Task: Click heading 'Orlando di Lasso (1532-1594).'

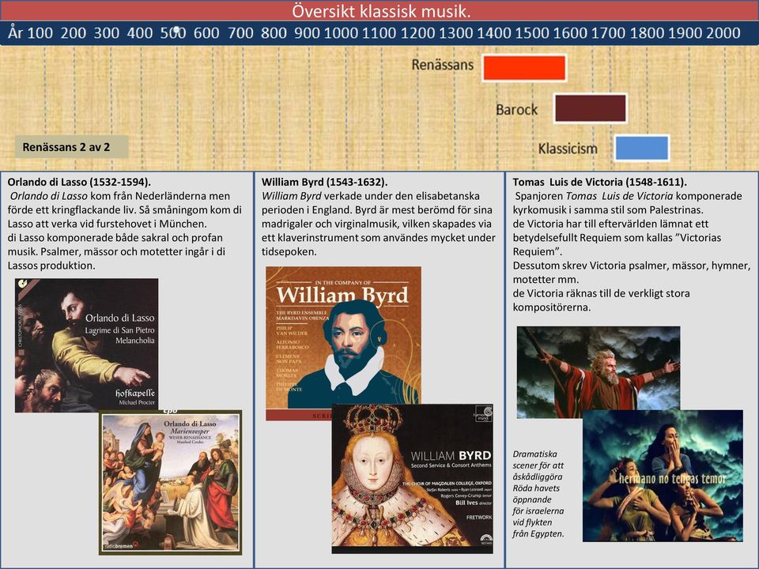Action: click(79, 182)
